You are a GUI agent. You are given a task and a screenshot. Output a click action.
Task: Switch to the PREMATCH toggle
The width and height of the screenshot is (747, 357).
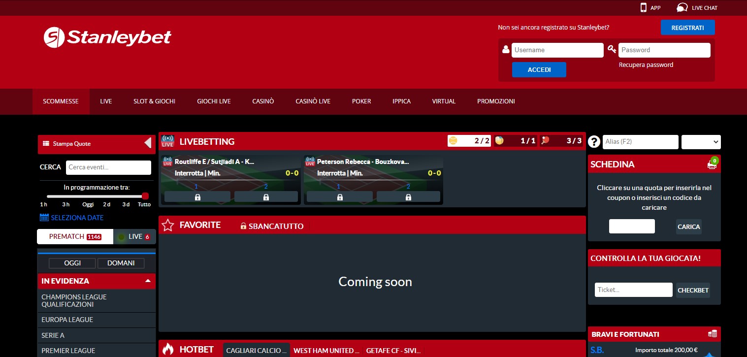coord(75,237)
